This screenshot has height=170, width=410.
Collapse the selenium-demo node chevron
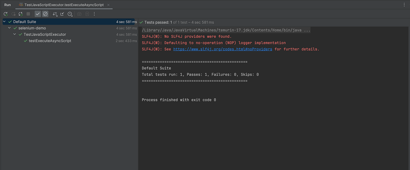[x=9, y=28]
